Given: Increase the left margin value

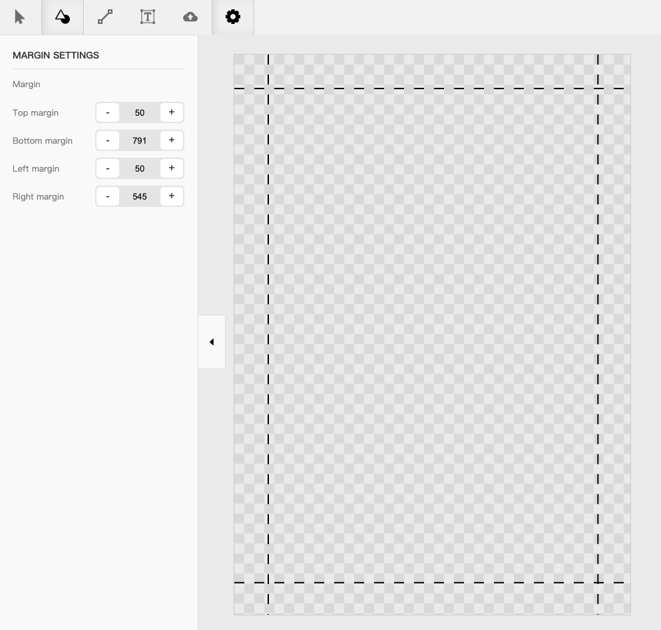Looking at the screenshot, I should click(171, 168).
